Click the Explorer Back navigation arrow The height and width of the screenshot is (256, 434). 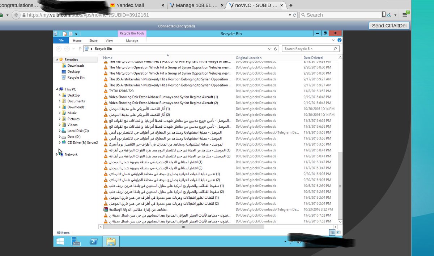[59, 49]
